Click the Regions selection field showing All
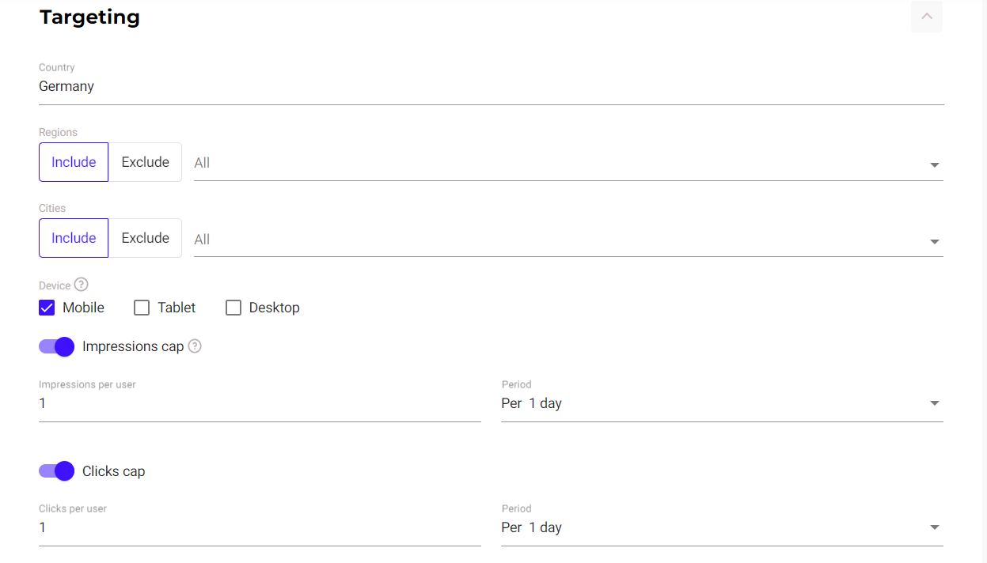The image size is (987, 563). tap(554, 163)
